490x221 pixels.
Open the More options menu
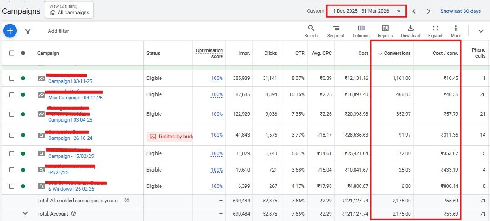pyautogui.click(x=455, y=31)
